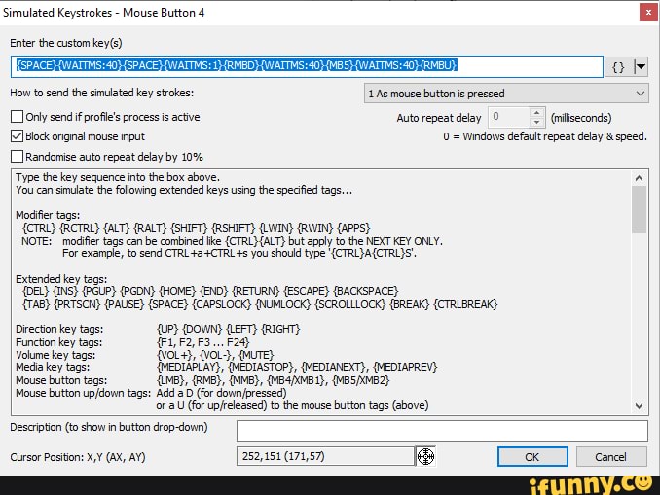Enable 'Only send if profile's process is active'

coord(17,117)
